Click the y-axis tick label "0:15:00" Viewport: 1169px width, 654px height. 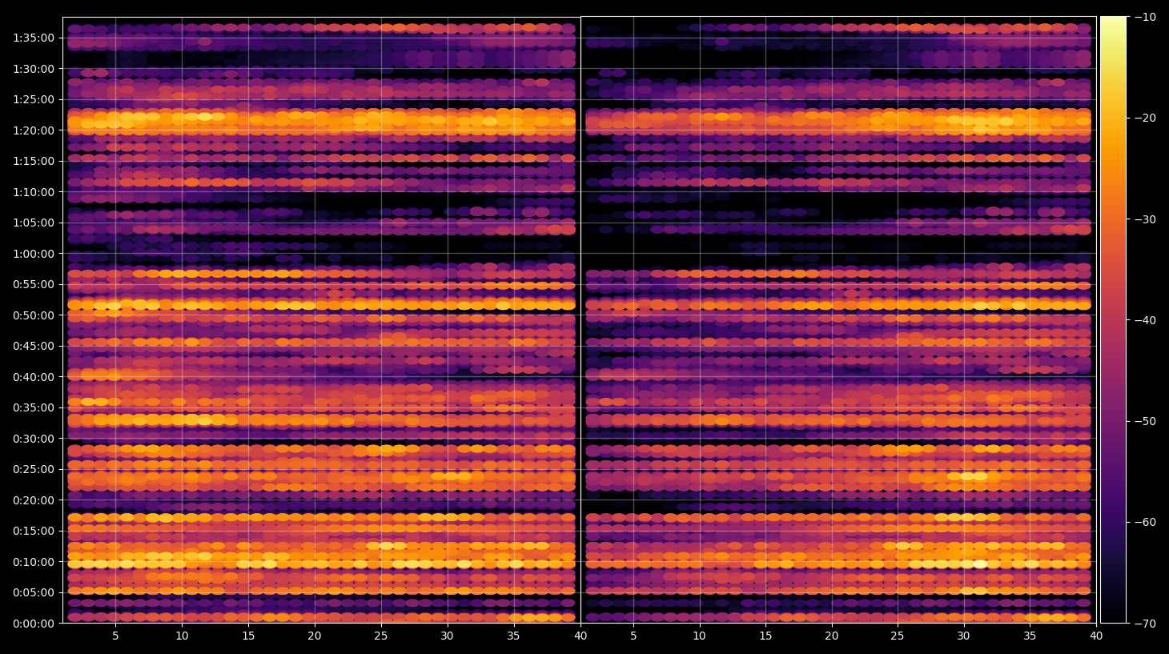[x=34, y=531]
